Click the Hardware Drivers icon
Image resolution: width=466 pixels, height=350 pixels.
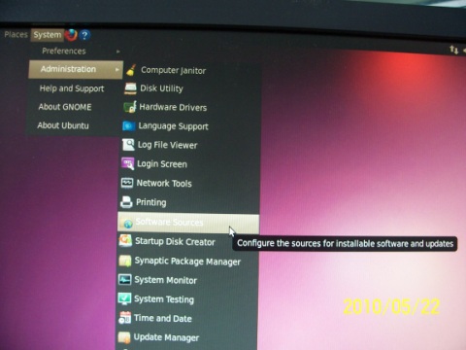[x=130, y=107]
